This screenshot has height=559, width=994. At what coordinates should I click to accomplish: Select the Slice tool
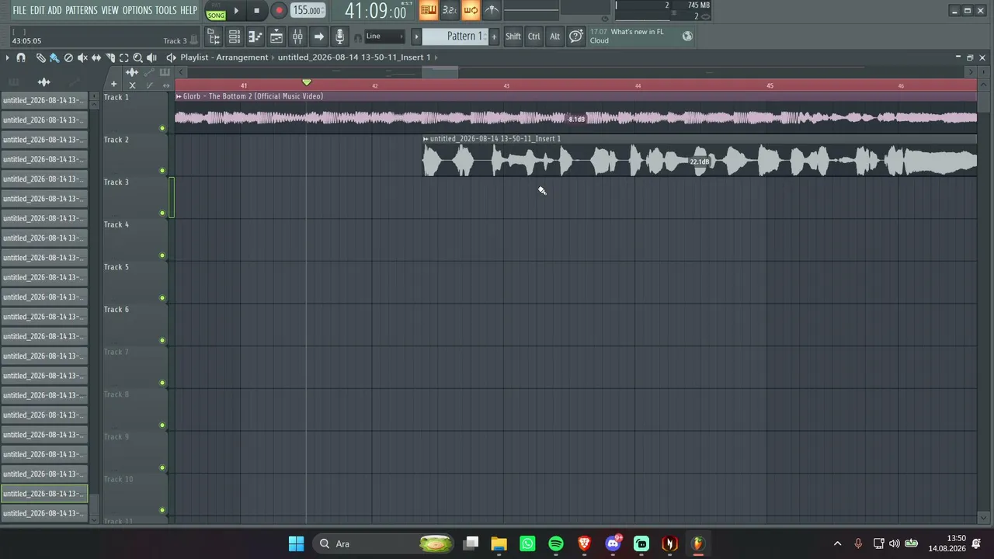coord(110,57)
